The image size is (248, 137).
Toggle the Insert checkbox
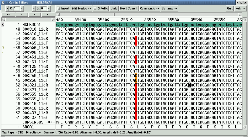63,8
